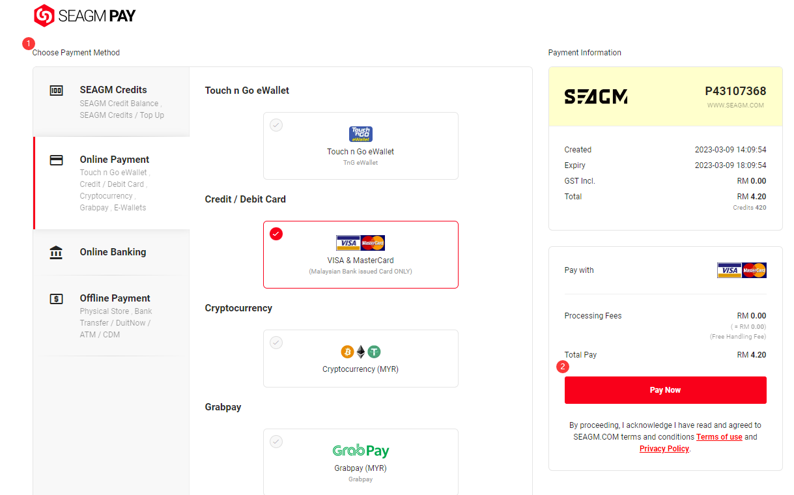Click the Choose Payment Method heading
Image resolution: width=794 pixels, height=495 pixels.
(x=76, y=53)
